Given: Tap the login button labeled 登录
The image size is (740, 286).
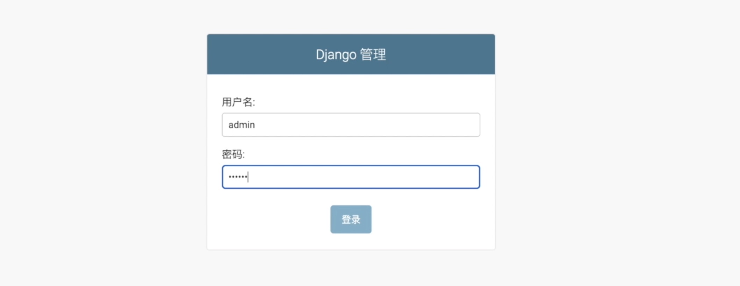Looking at the screenshot, I should click(x=351, y=219).
